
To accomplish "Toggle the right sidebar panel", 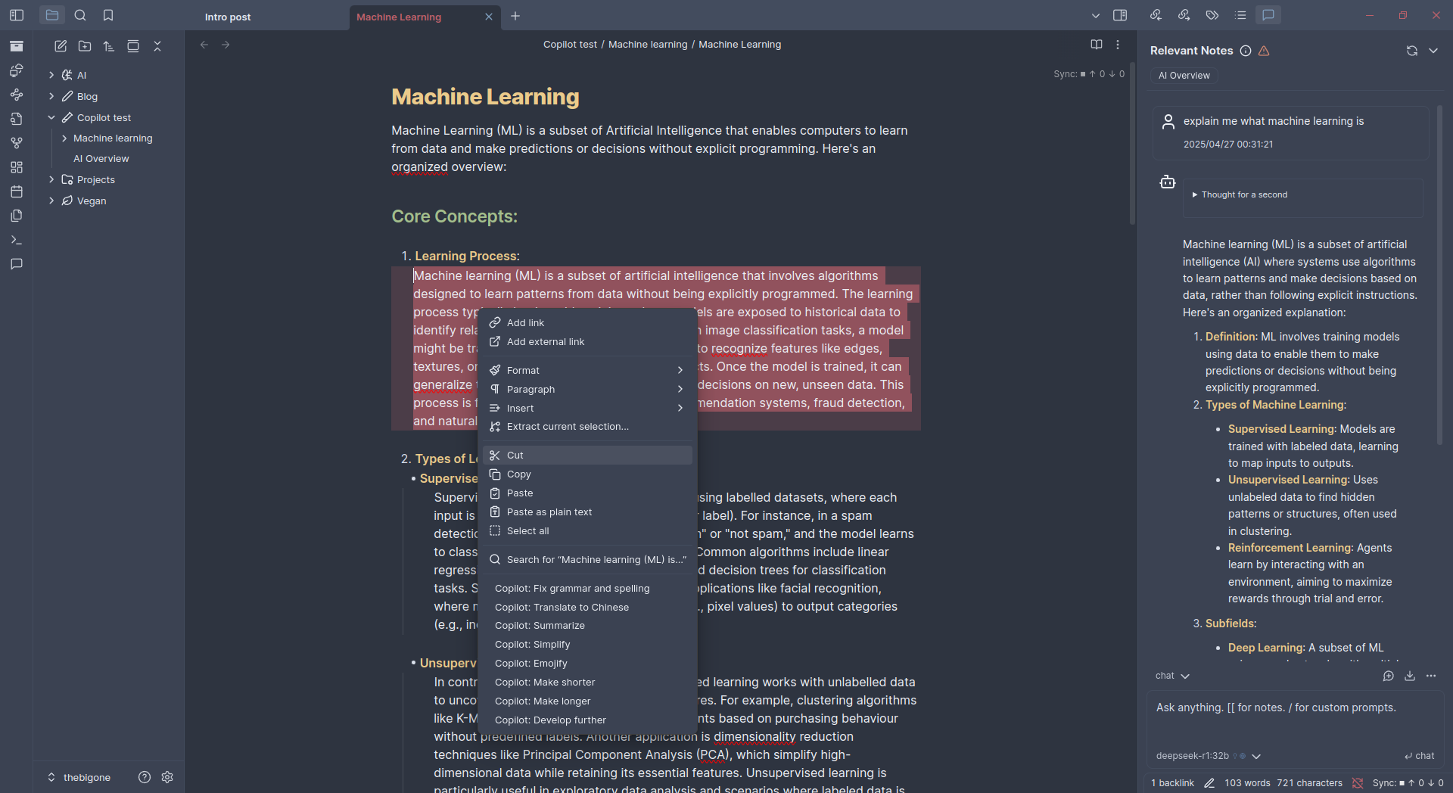I will [1120, 15].
